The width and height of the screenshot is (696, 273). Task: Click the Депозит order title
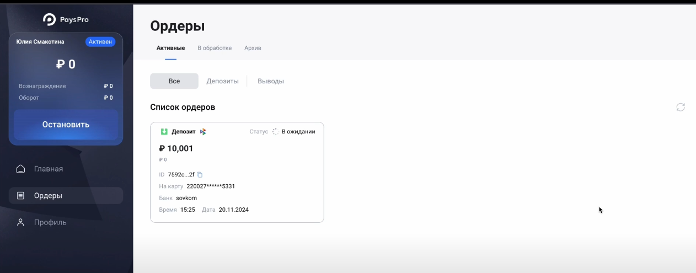click(x=184, y=132)
